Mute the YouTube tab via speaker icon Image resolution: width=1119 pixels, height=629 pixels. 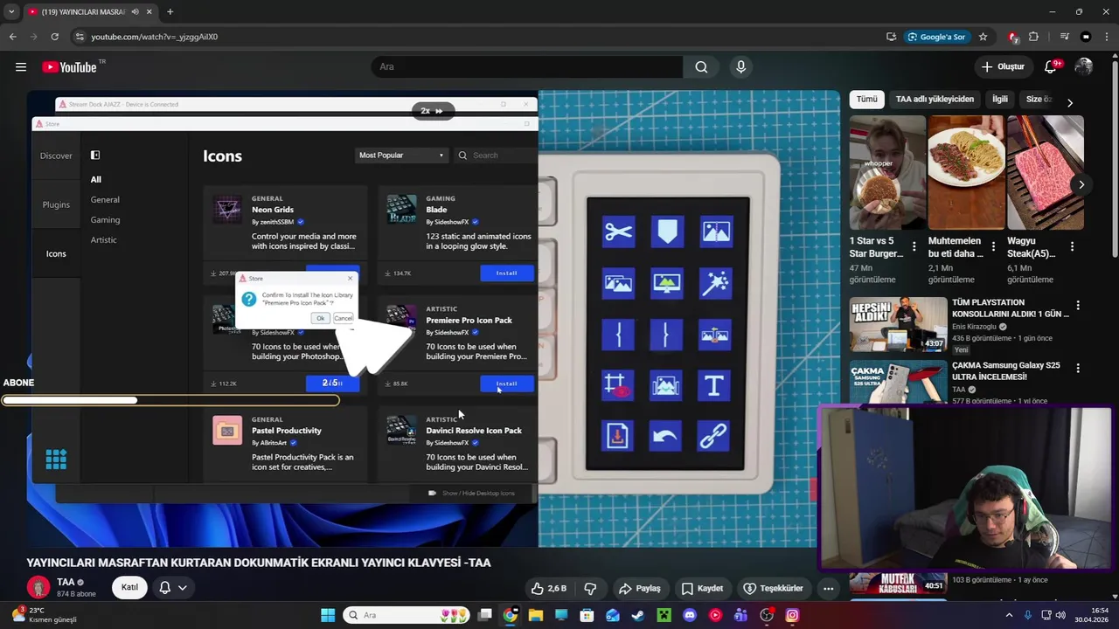click(135, 11)
